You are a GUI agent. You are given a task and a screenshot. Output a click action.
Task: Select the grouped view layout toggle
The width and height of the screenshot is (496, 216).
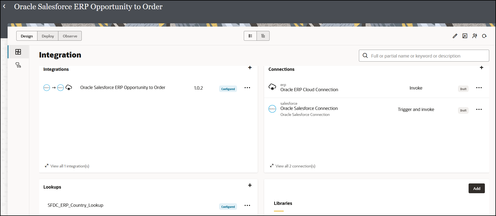pyautogui.click(x=263, y=36)
